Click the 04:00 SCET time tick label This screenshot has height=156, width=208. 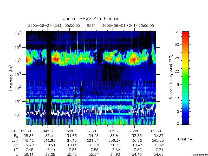pyautogui.click(x=48, y=131)
